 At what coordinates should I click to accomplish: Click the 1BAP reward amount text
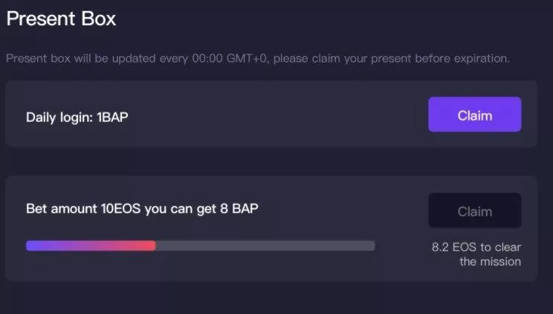(112, 118)
